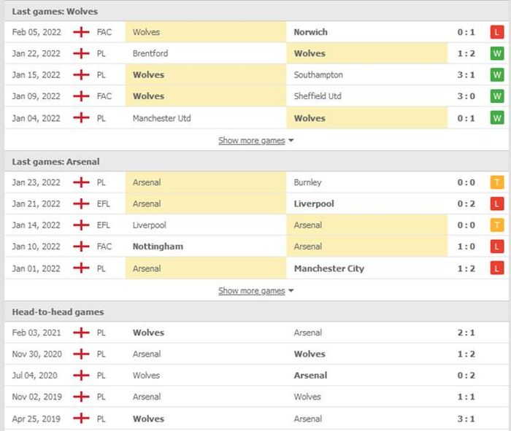Expand more Wolves games with the arrow
Image resolution: width=511 pixels, height=431 pixels.
point(291,141)
